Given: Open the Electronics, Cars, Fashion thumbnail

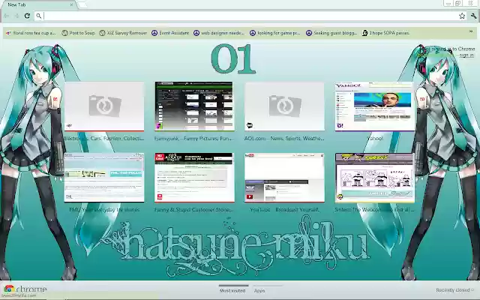Looking at the screenshot, I should [104, 106].
